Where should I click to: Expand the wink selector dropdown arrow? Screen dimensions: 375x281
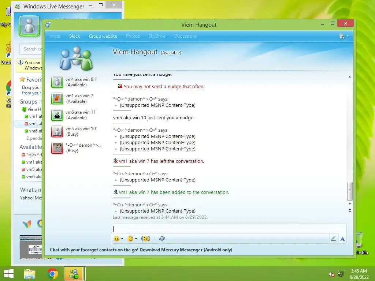click(x=136, y=239)
